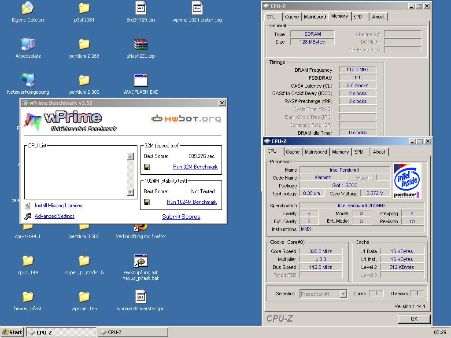Switch to Memory tab in front CPU-Z
The image size is (451, 338).
[340, 152]
